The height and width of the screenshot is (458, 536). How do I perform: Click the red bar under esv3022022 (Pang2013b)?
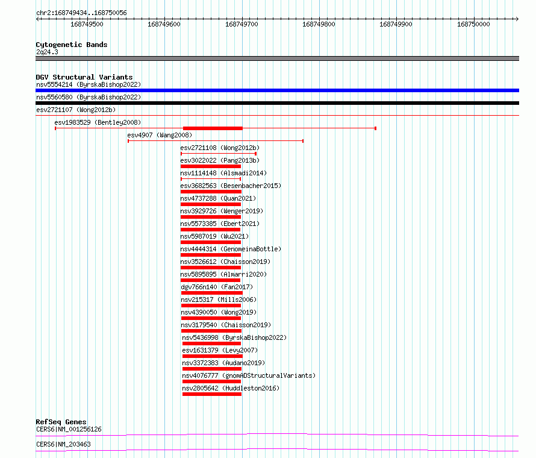click(211, 166)
